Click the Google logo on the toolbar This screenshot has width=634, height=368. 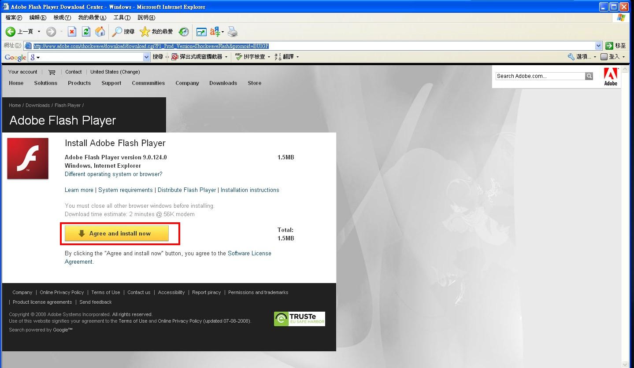pyautogui.click(x=15, y=57)
